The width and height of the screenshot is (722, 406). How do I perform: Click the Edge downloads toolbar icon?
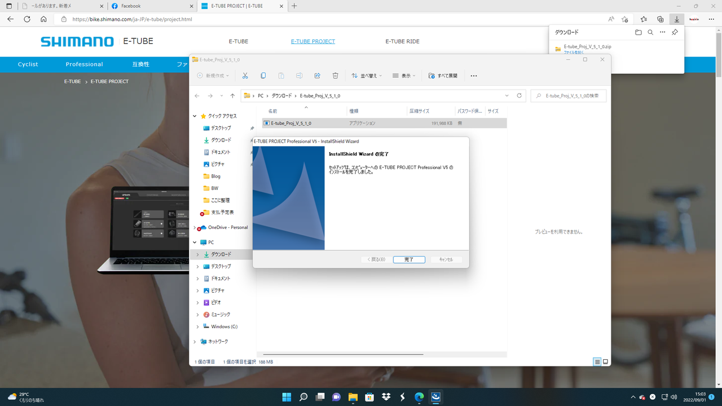click(676, 19)
